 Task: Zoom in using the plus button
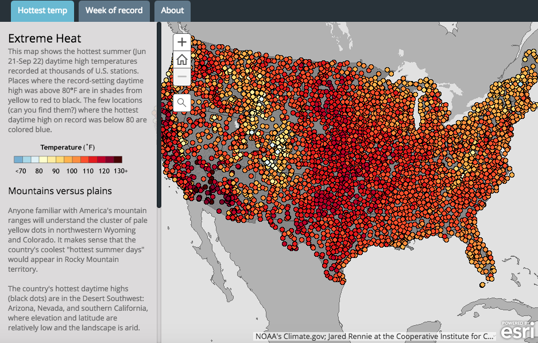tap(181, 41)
